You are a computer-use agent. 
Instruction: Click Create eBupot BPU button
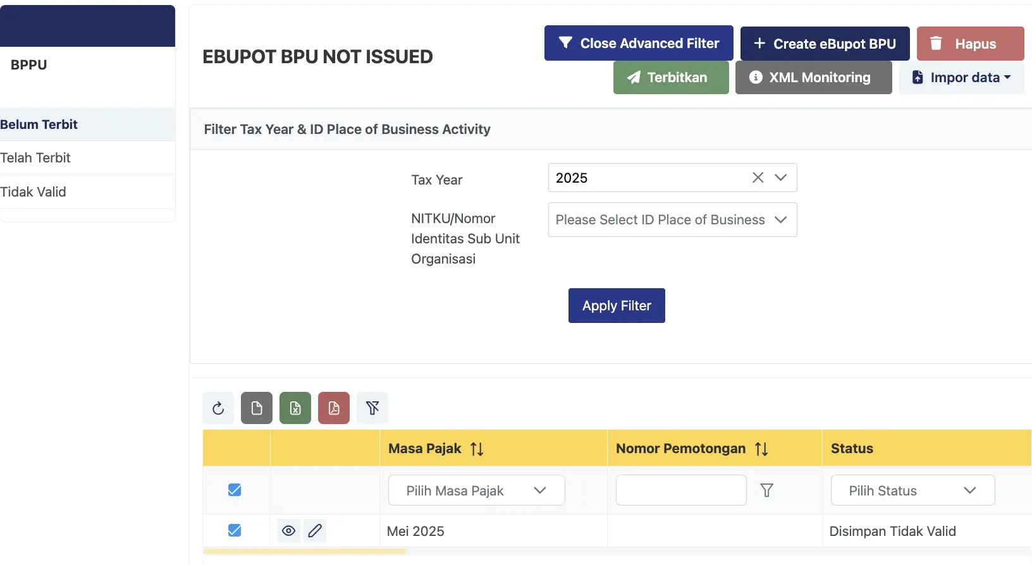tap(825, 44)
